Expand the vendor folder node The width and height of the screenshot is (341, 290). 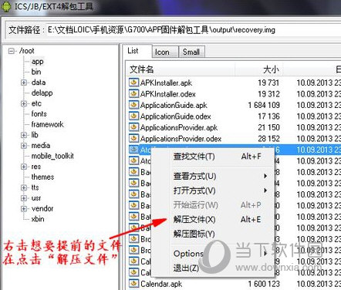pos(24,208)
